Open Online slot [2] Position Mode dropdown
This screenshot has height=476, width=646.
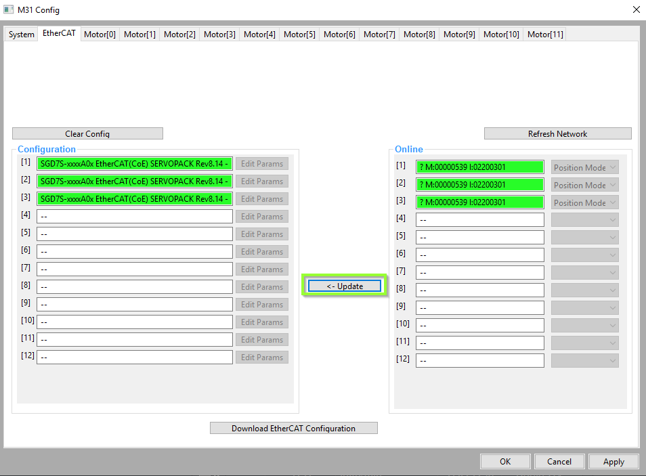584,185
